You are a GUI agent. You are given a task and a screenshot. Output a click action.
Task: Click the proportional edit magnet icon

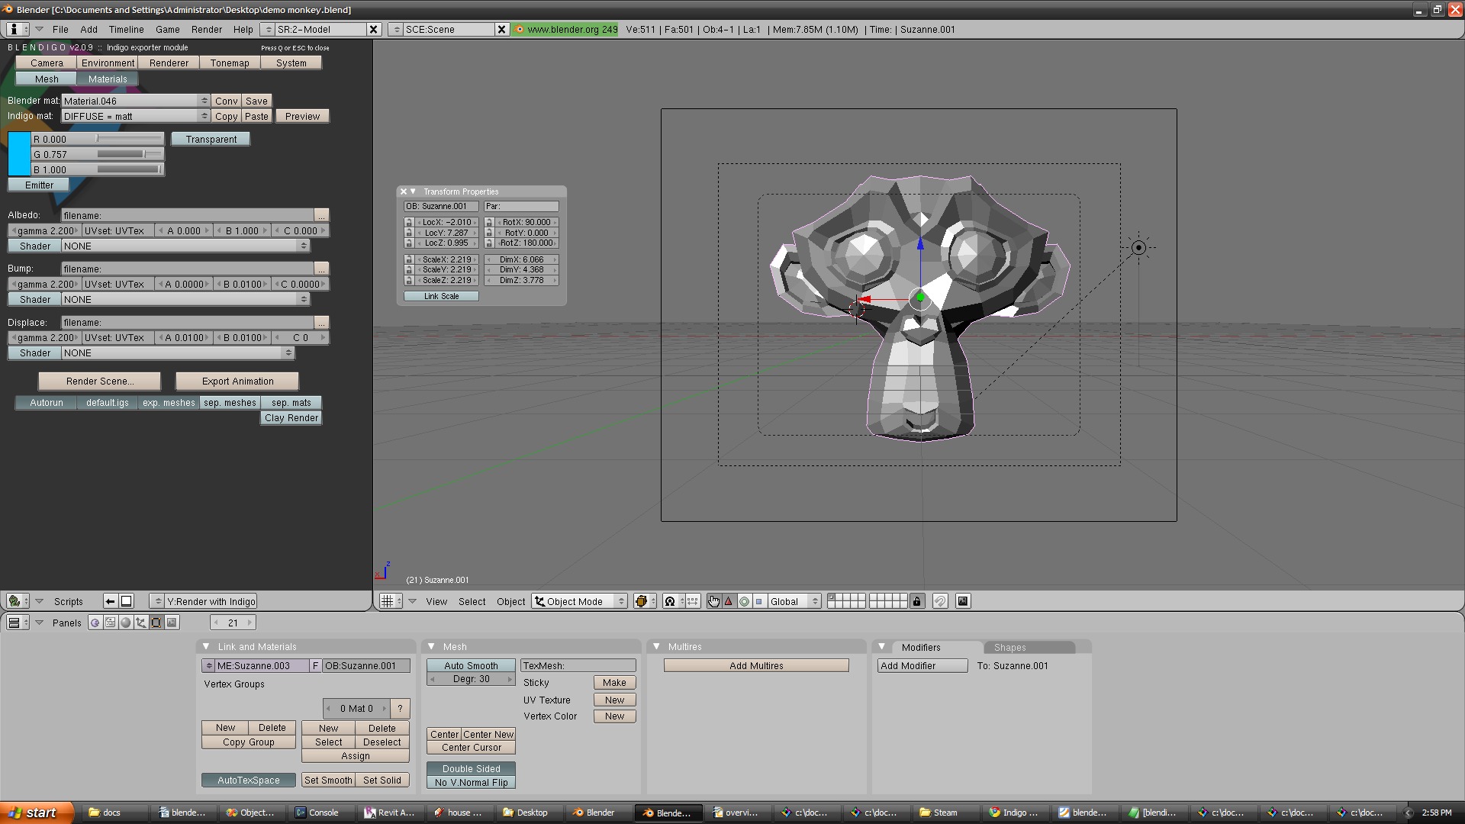tap(940, 601)
